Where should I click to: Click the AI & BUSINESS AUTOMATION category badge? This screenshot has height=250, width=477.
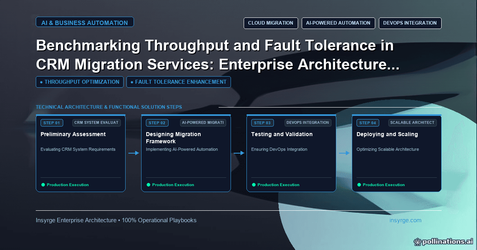[85, 23]
